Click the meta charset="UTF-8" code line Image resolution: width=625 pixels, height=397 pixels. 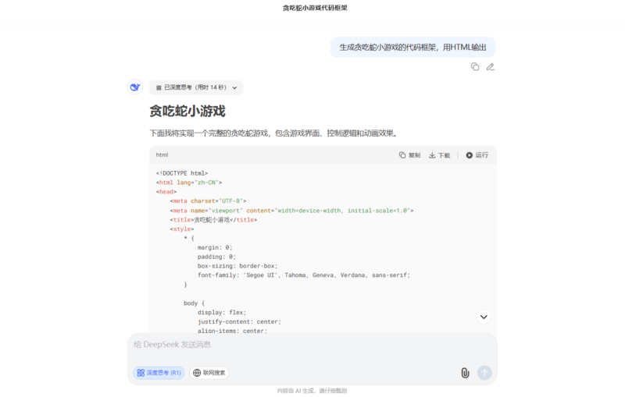coord(208,201)
